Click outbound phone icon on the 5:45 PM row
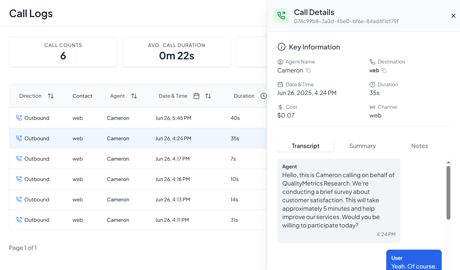 [19, 118]
